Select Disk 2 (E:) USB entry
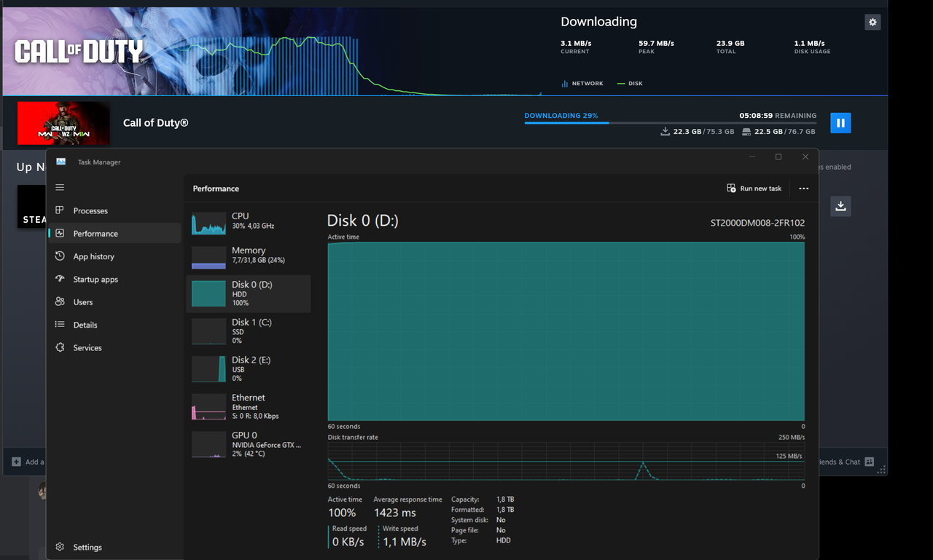This screenshot has width=933, height=560. (x=248, y=369)
